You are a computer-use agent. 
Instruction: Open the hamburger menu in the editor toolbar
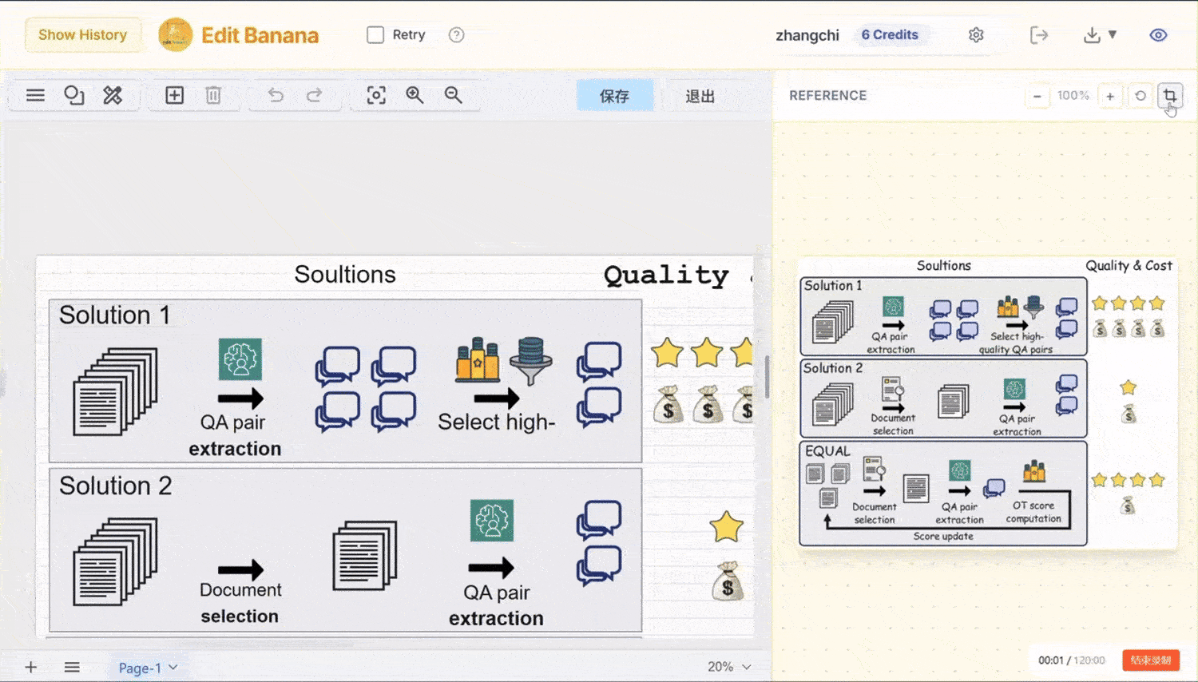(x=35, y=95)
